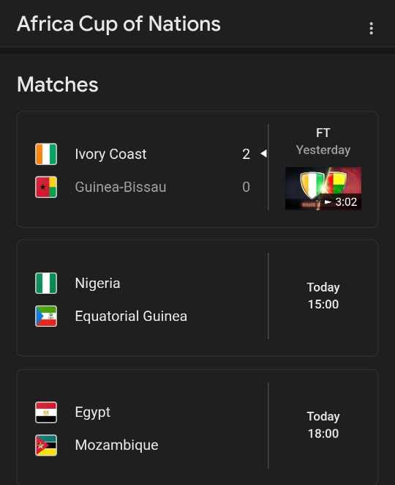The image size is (395, 485).
Task: Open the Mozambique team entry
Action: [x=117, y=445]
